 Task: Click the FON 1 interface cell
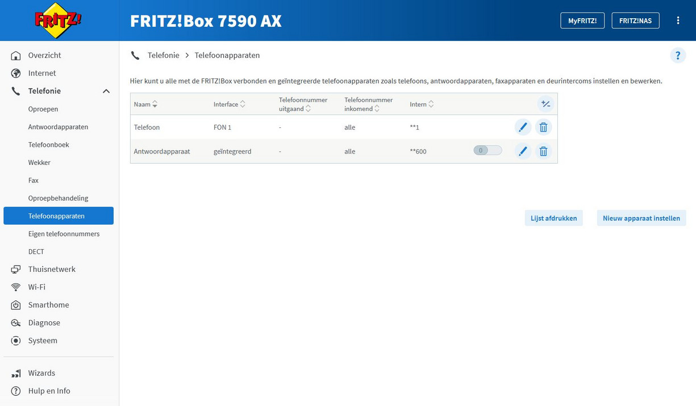tap(222, 127)
